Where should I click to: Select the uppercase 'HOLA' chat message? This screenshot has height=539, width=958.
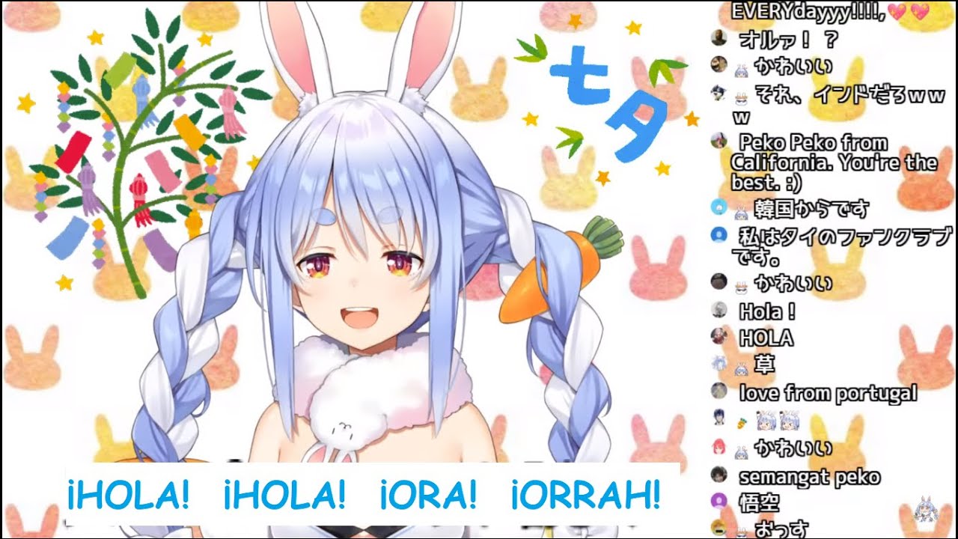pos(766,338)
